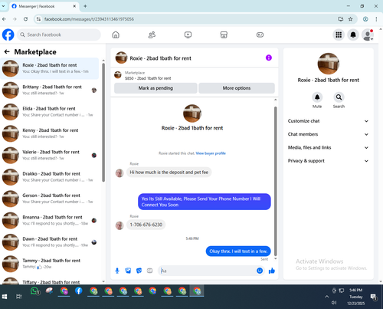Attach a photo using the image icon
Screen dimensions: 383x309
coord(128,271)
